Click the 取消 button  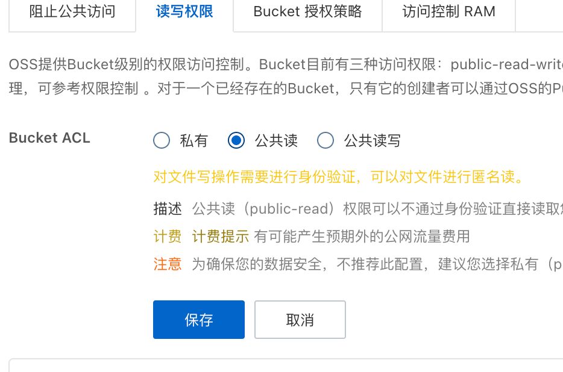[300, 320]
